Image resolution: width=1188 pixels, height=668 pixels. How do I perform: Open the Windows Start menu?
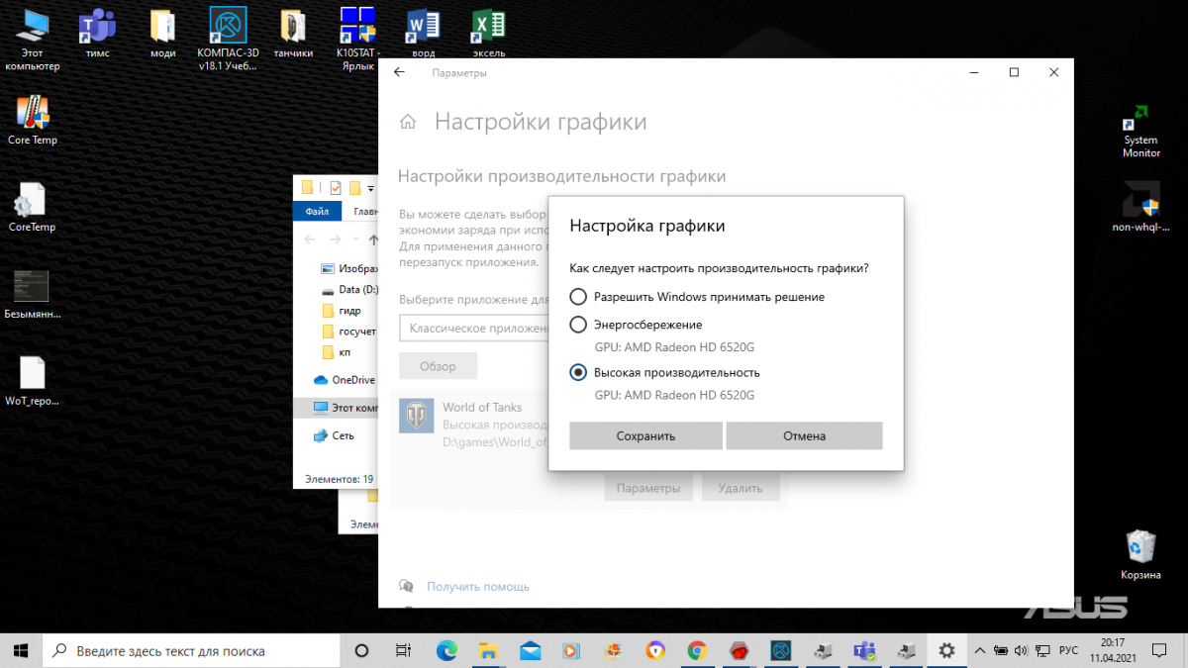21,650
